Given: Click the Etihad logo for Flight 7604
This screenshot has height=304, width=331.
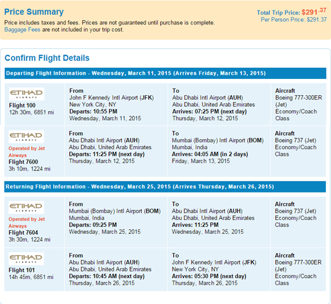Looking at the screenshot, I should tap(26, 207).
